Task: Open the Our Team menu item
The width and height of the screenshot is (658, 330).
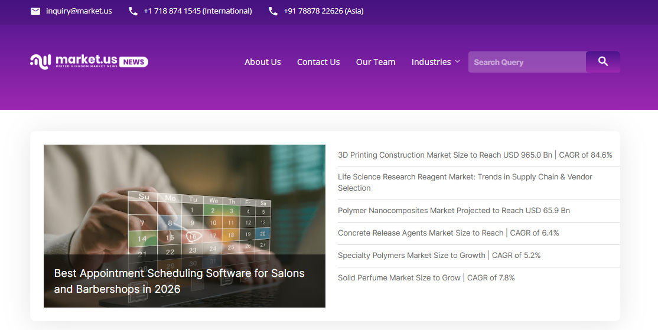Action: pyautogui.click(x=376, y=62)
